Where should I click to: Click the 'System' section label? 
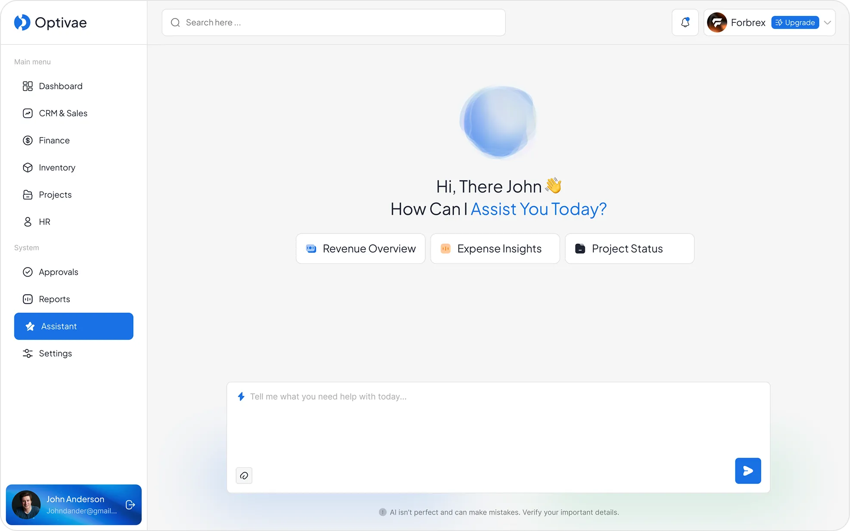click(26, 248)
